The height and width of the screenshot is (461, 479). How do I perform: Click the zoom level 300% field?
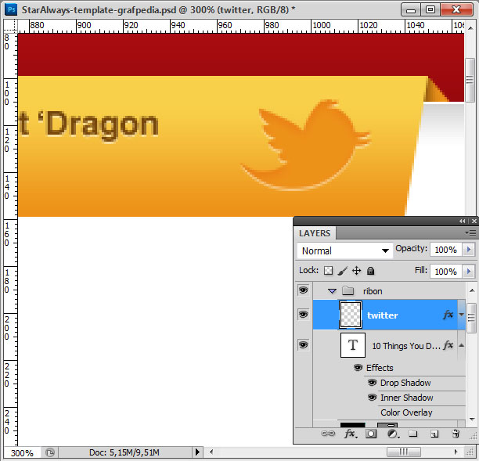point(22,452)
